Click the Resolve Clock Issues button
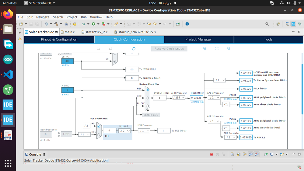The width and height of the screenshot is (304, 171). coord(169,49)
